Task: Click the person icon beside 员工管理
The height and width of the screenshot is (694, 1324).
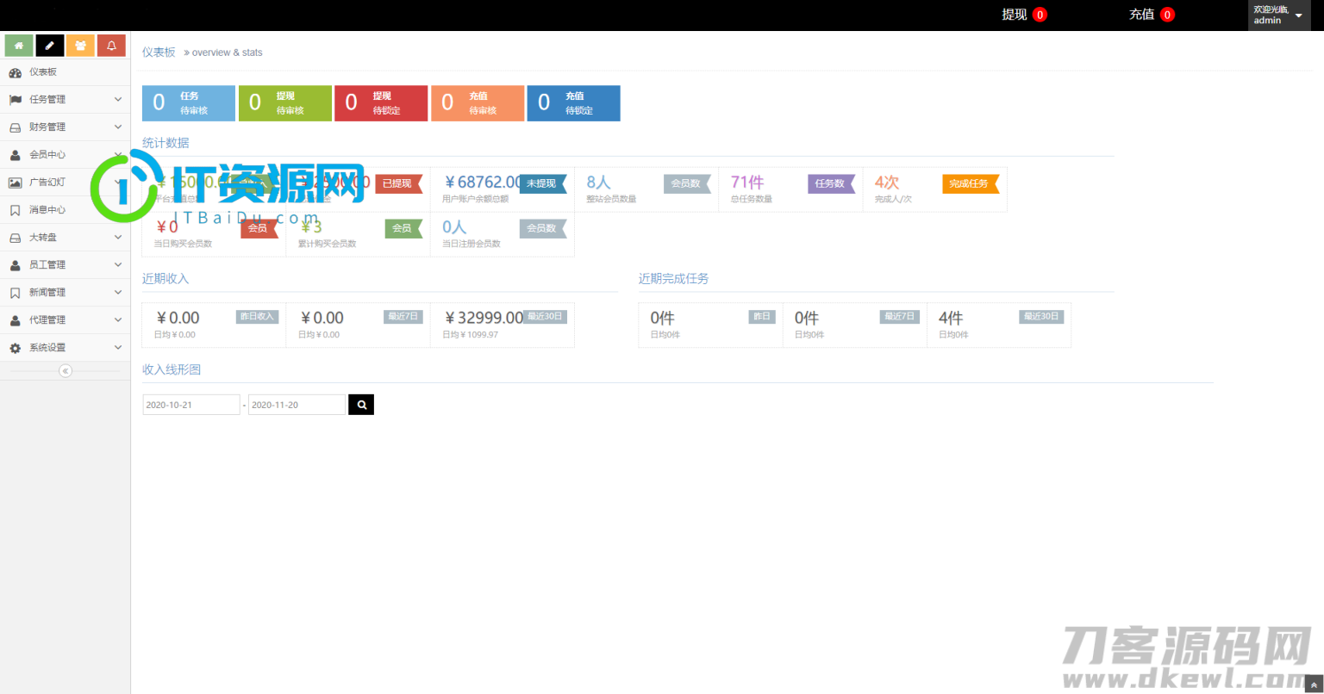Action: pos(15,265)
